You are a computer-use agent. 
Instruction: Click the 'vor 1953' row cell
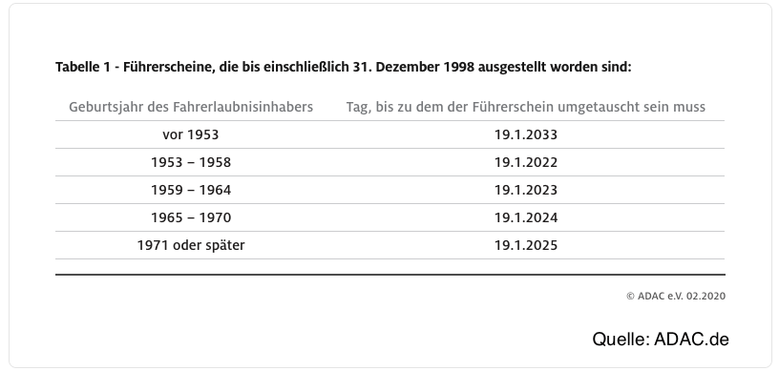191,134
